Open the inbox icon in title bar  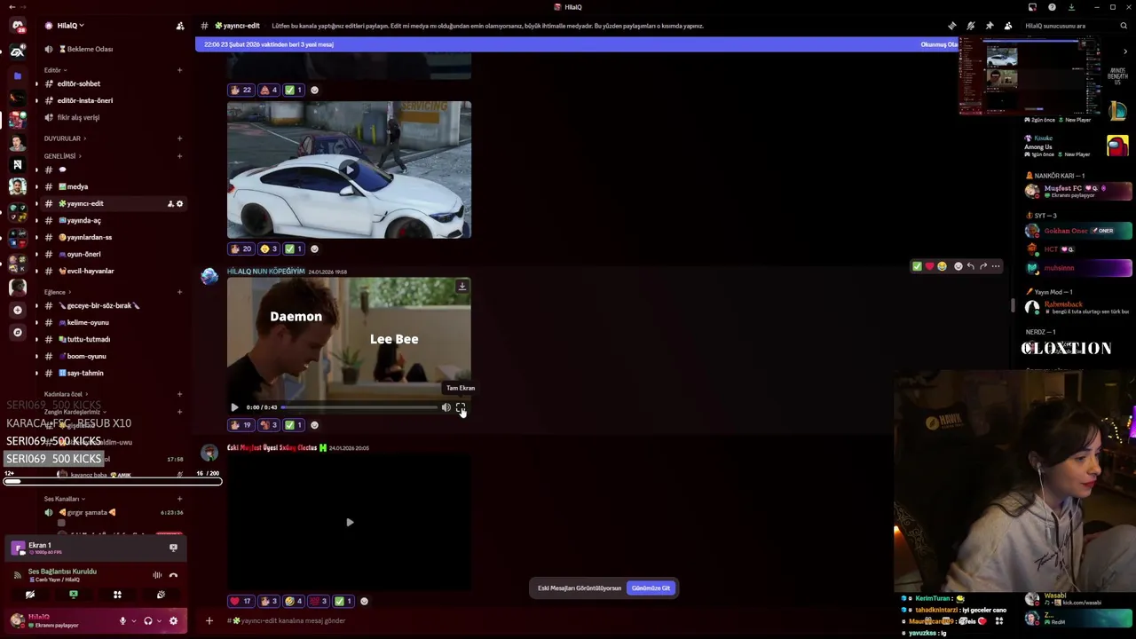click(x=1032, y=7)
